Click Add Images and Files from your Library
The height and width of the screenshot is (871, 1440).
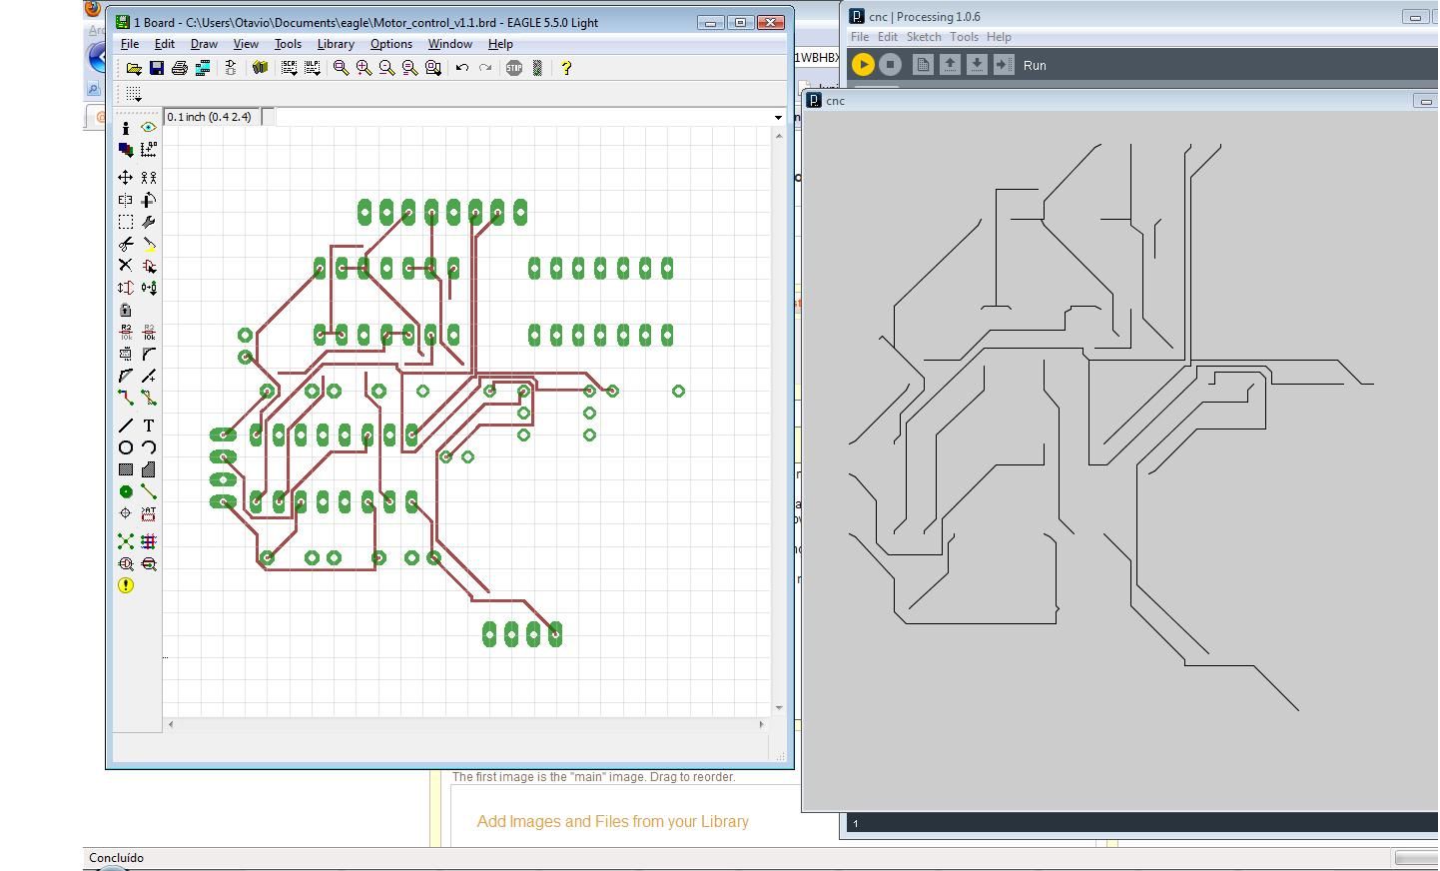click(x=613, y=821)
